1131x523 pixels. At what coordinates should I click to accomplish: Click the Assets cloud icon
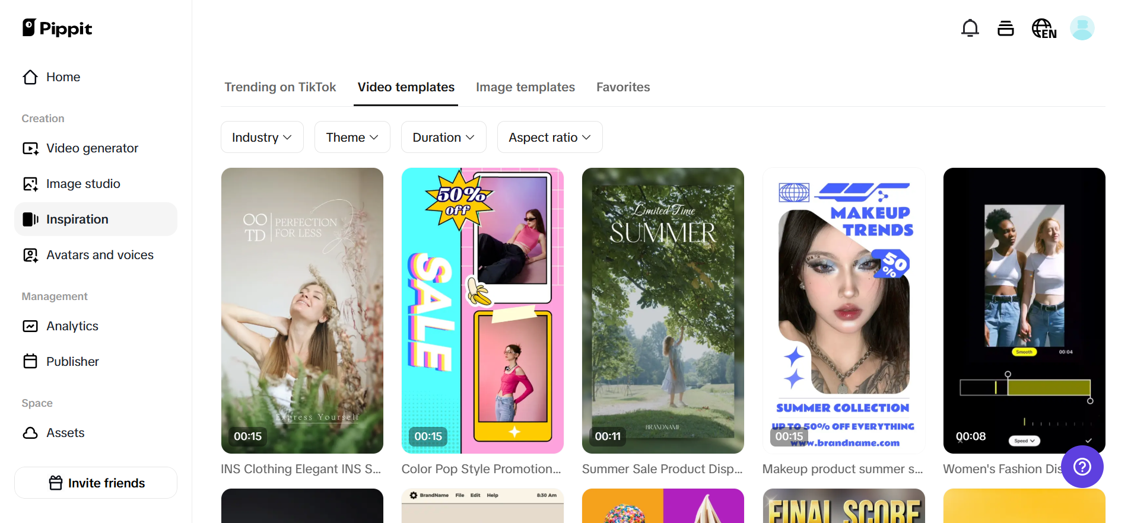pos(30,433)
